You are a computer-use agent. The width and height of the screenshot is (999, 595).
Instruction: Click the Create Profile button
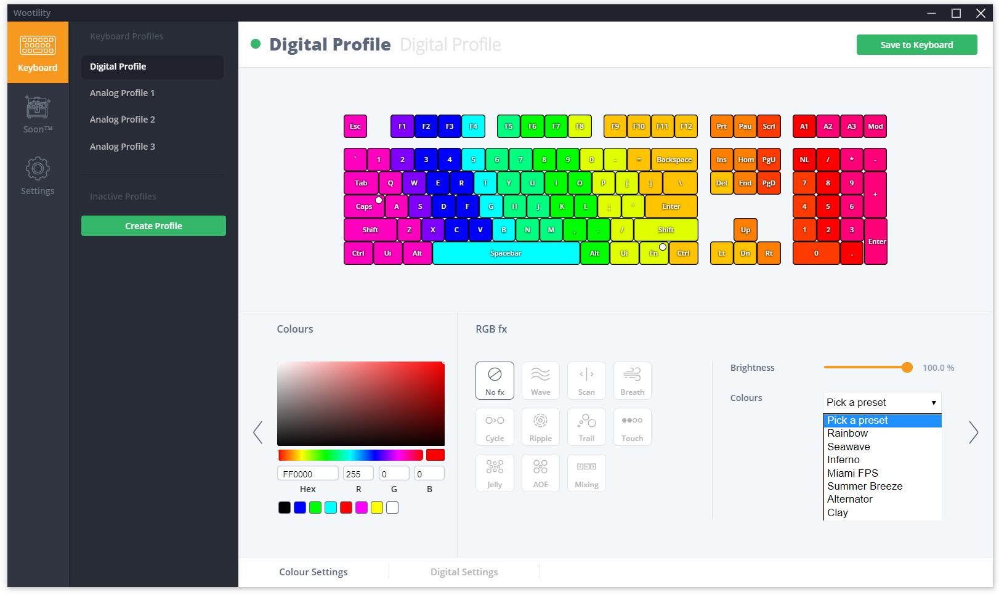pyautogui.click(x=153, y=226)
